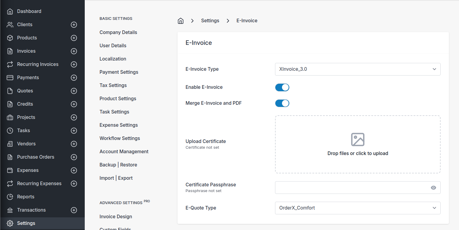Add recurring invoice with plus icon
459x230 pixels.
(x=74, y=64)
